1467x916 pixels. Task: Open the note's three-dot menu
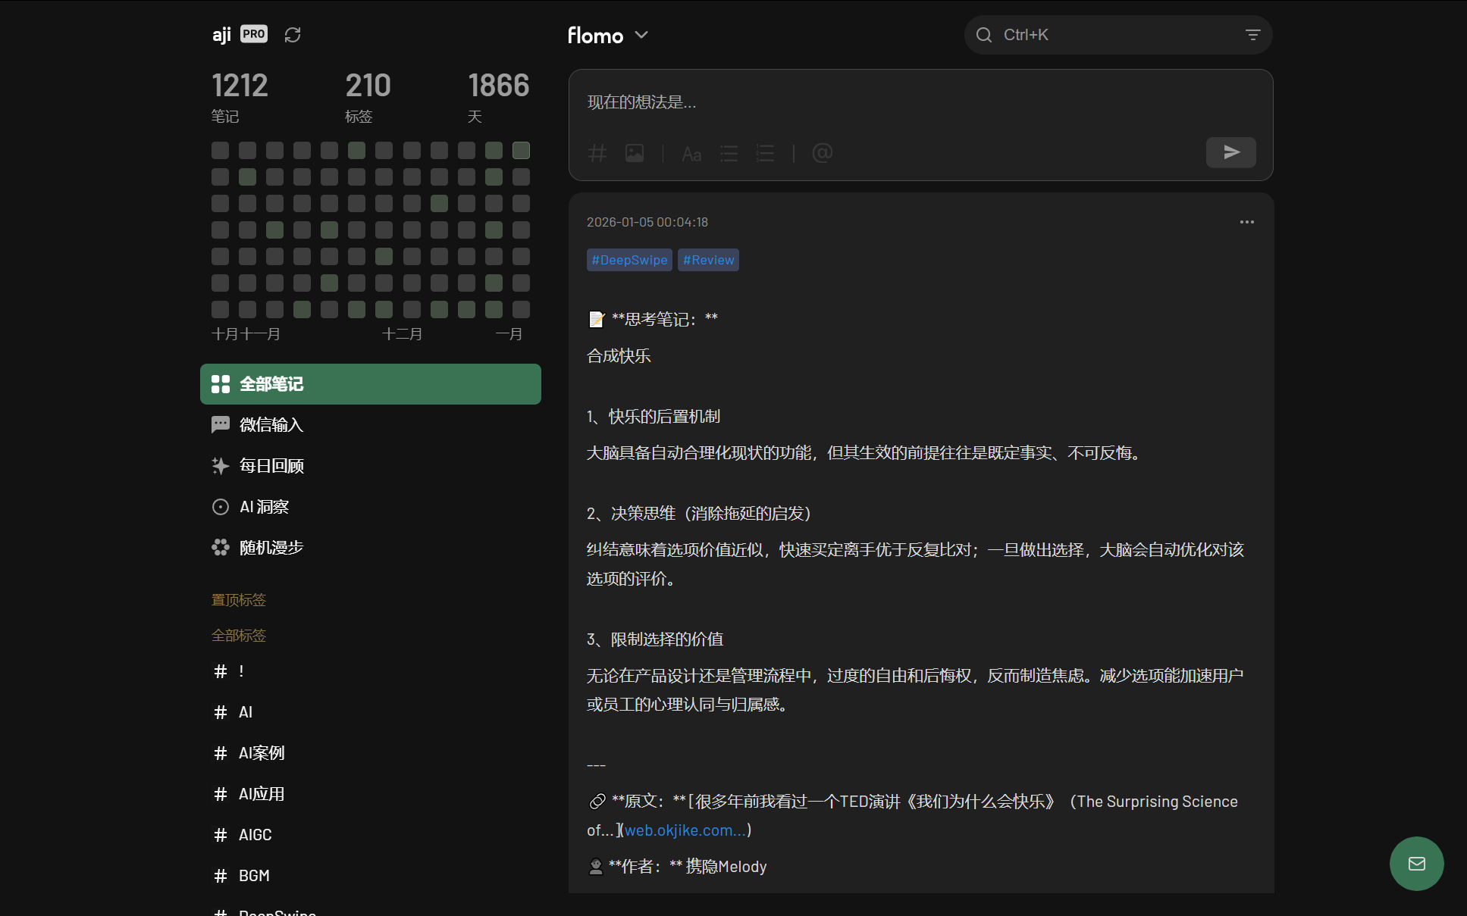click(x=1246, y=222)
